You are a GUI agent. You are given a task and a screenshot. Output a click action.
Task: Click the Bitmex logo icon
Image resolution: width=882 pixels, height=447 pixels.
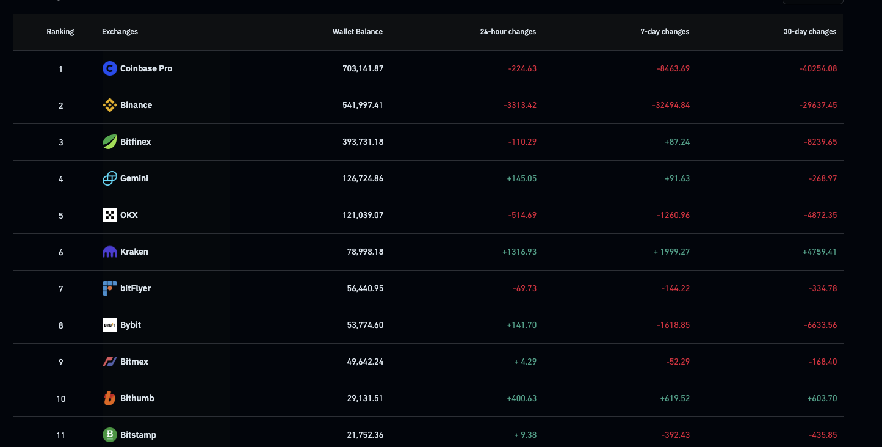click(x=109, y=362)
